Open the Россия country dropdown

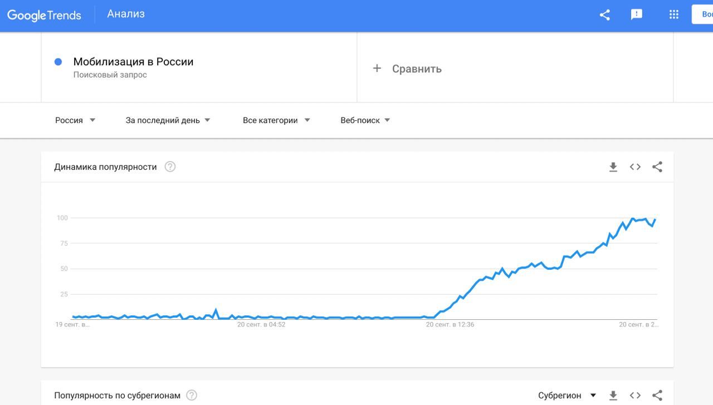click(x=75, y=120)
